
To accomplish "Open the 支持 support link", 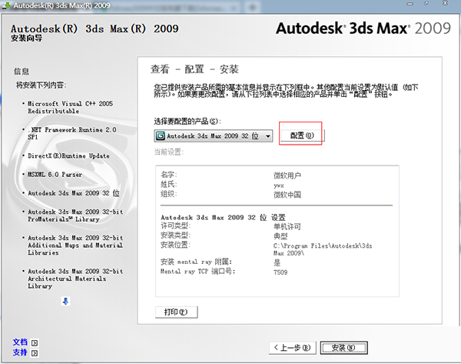I will [20, 352].
